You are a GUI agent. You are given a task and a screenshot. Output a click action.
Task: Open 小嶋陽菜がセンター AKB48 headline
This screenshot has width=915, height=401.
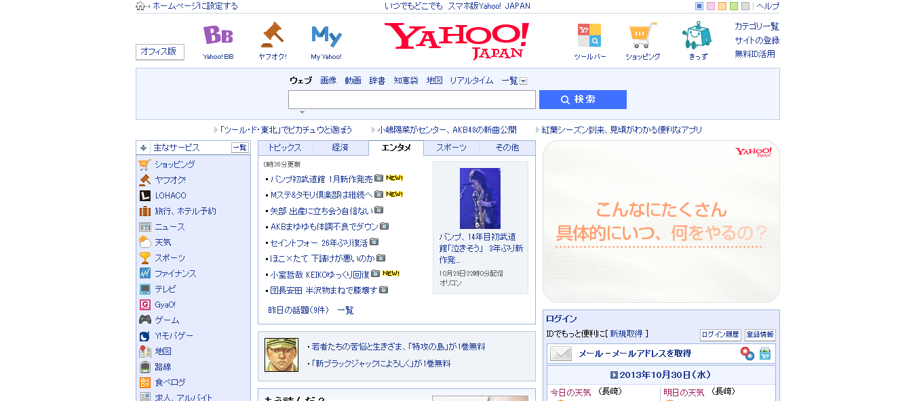pyautogui.click(x=447, y=130)
